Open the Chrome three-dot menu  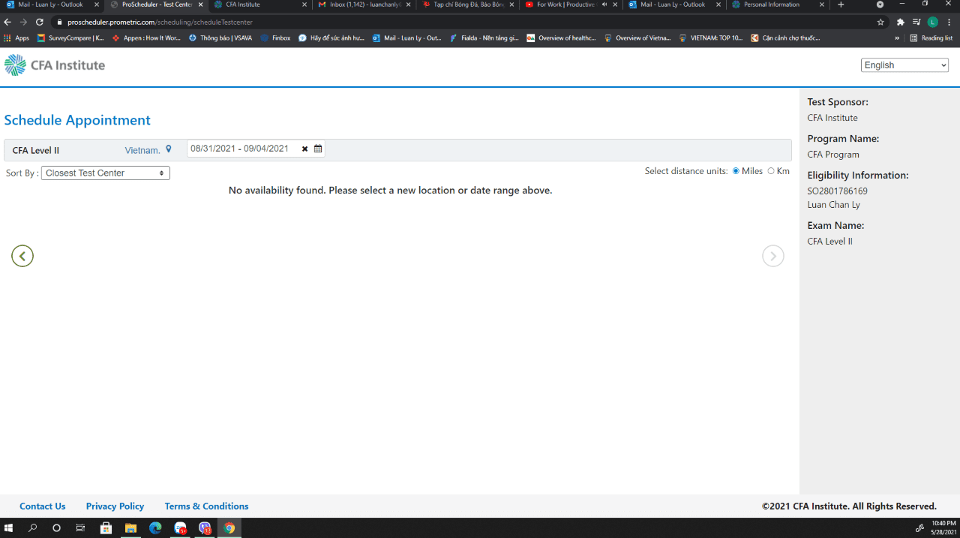(949, 22)
